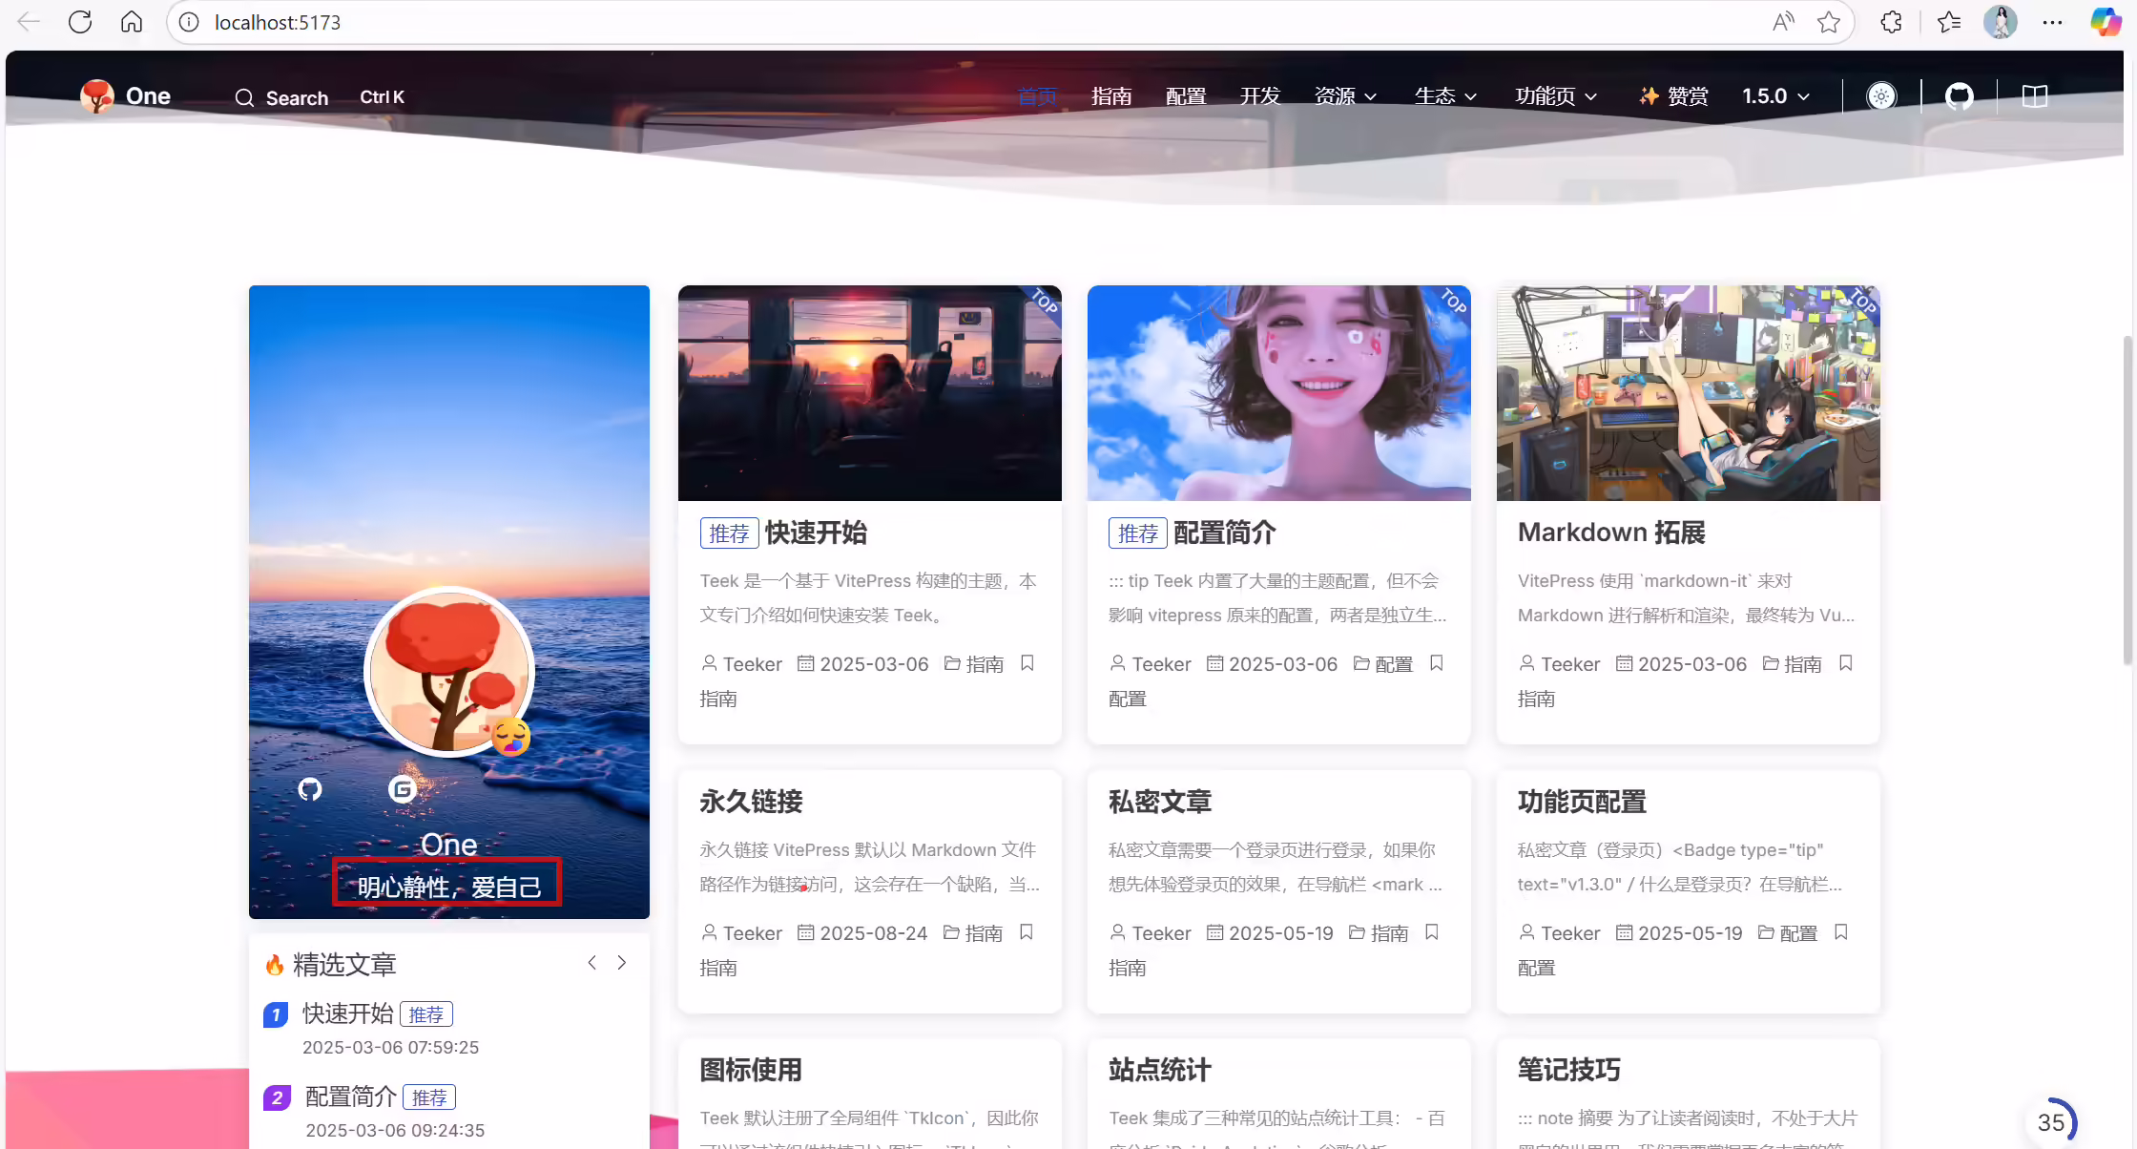Turn on browser read aloud
Screen dimensions: 2137x1149
[1783, 22]
